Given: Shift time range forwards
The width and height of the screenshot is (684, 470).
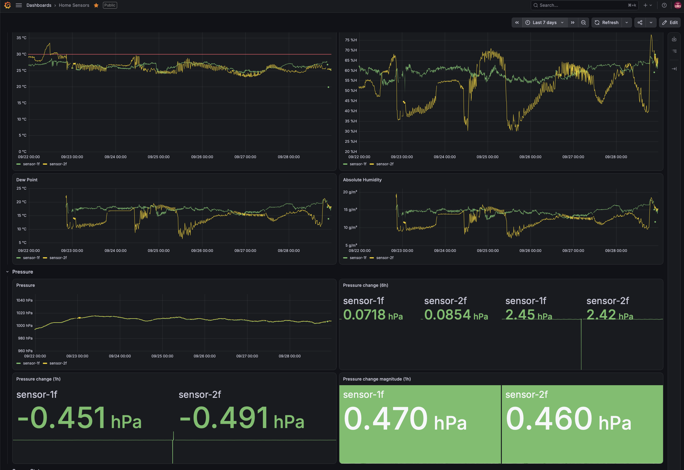Looking at the screenshot, I should pyautogui.click(x=573, y=23).
